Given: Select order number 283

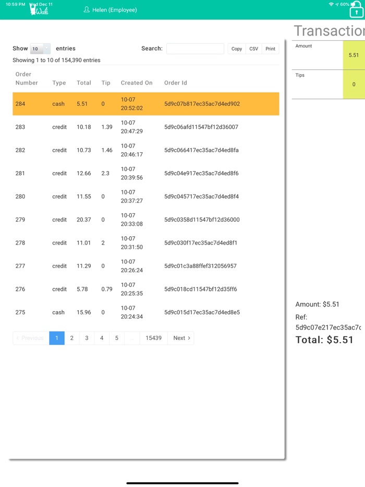Looking at the screenshot, I should tap(20, 127).
